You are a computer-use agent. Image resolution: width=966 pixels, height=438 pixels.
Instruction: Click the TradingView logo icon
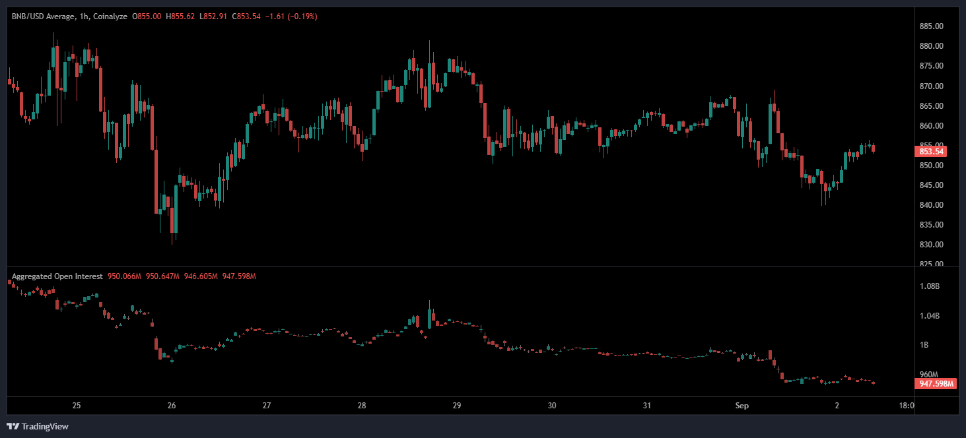13,426
